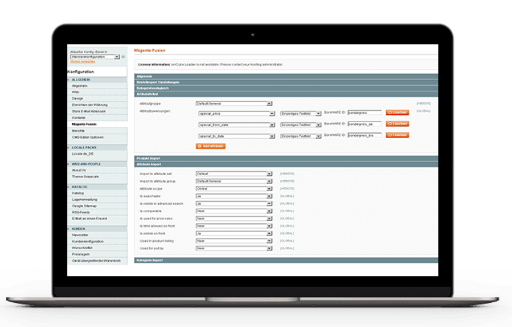The height and width of the screenshot is (327, 512).
Task: Click the Add attribute button
Action: (x=210, y=146)
